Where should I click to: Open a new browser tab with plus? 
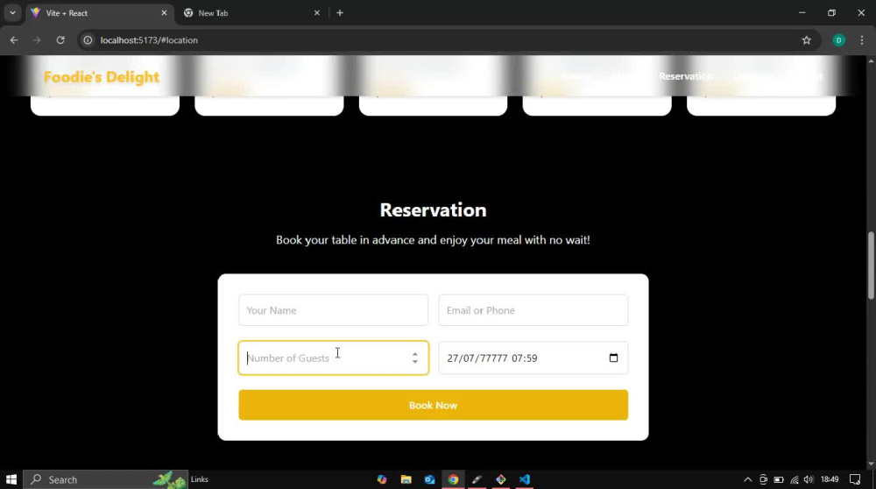pyautogui.click(x=340, y=13)
